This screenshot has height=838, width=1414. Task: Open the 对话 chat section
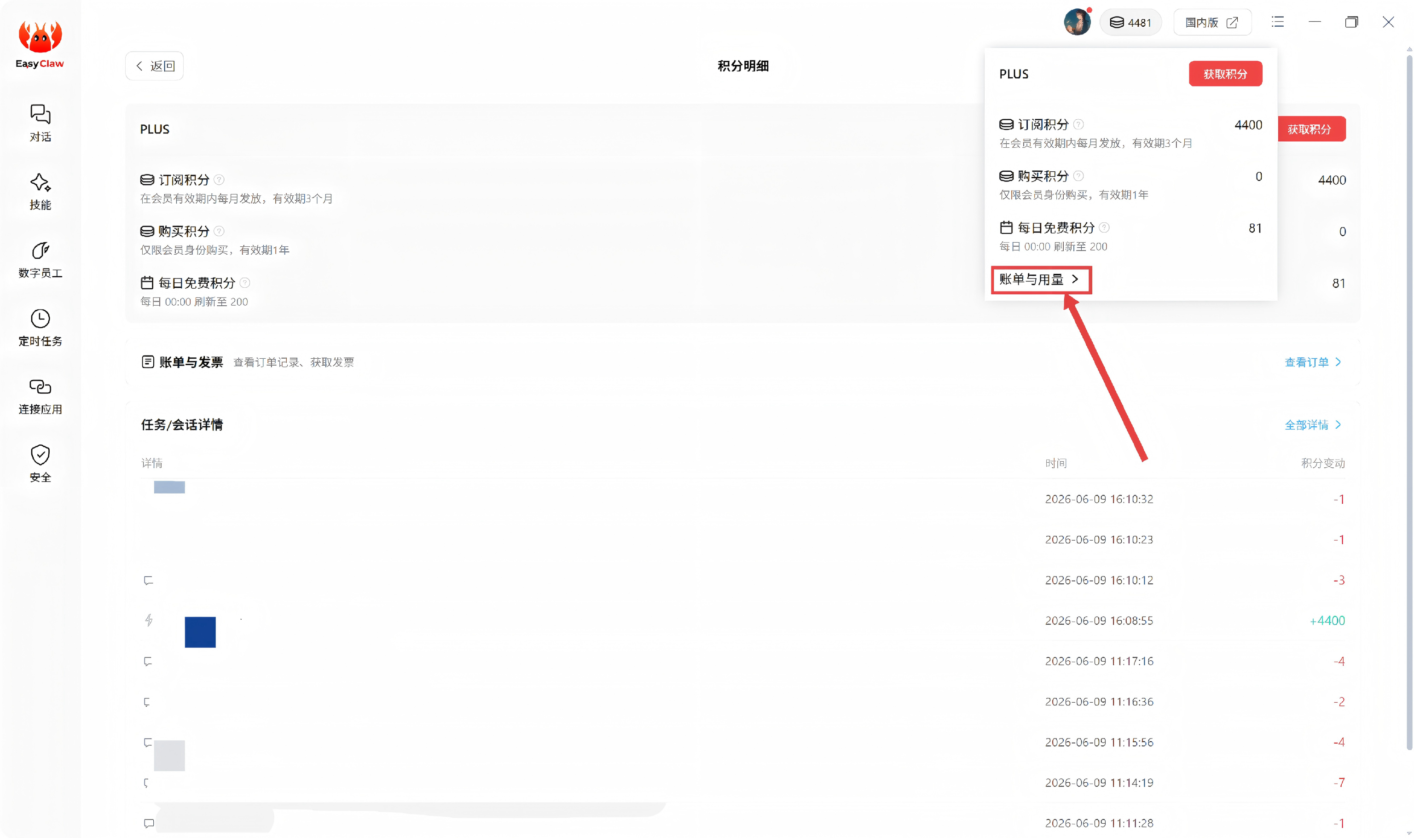click(40, 123)
